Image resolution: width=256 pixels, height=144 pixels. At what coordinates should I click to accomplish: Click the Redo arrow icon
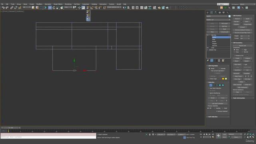7,8
